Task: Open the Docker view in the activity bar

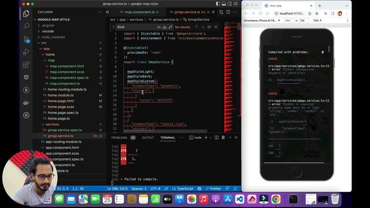Action: pos(26,103)
